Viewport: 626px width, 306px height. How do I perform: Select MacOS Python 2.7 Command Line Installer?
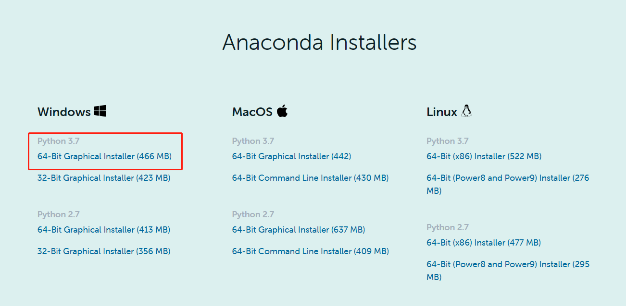[310, 250]
